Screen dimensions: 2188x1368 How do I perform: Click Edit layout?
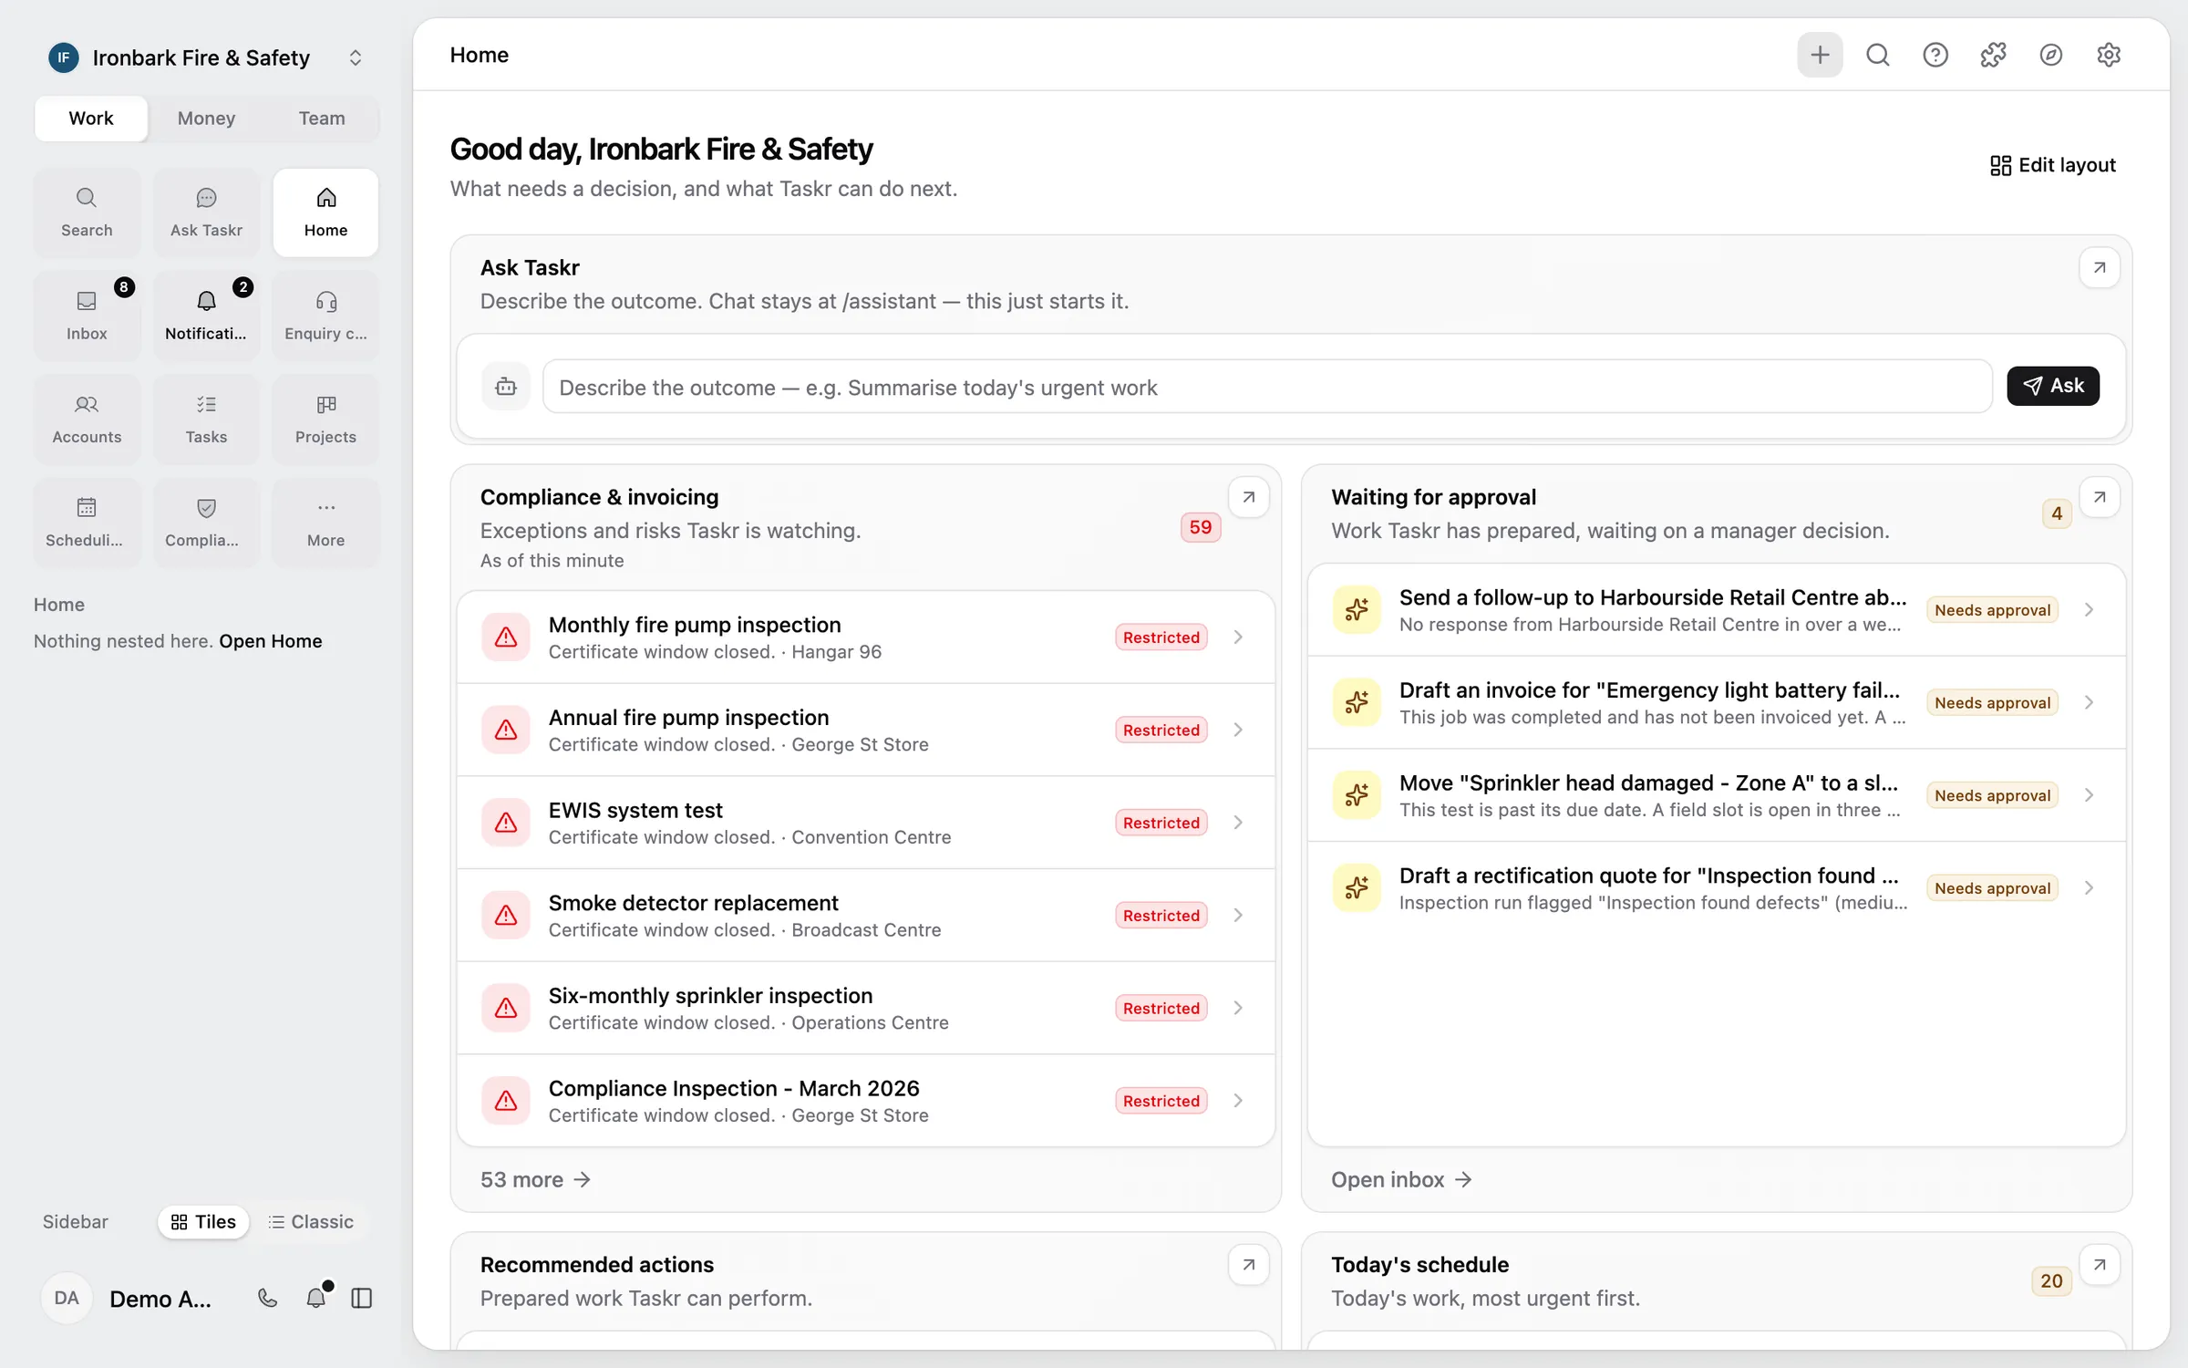tap(2052, 165)
